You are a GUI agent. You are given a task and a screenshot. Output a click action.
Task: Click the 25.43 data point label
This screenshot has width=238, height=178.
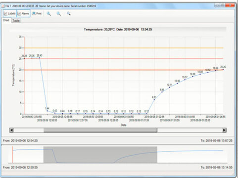40,55
